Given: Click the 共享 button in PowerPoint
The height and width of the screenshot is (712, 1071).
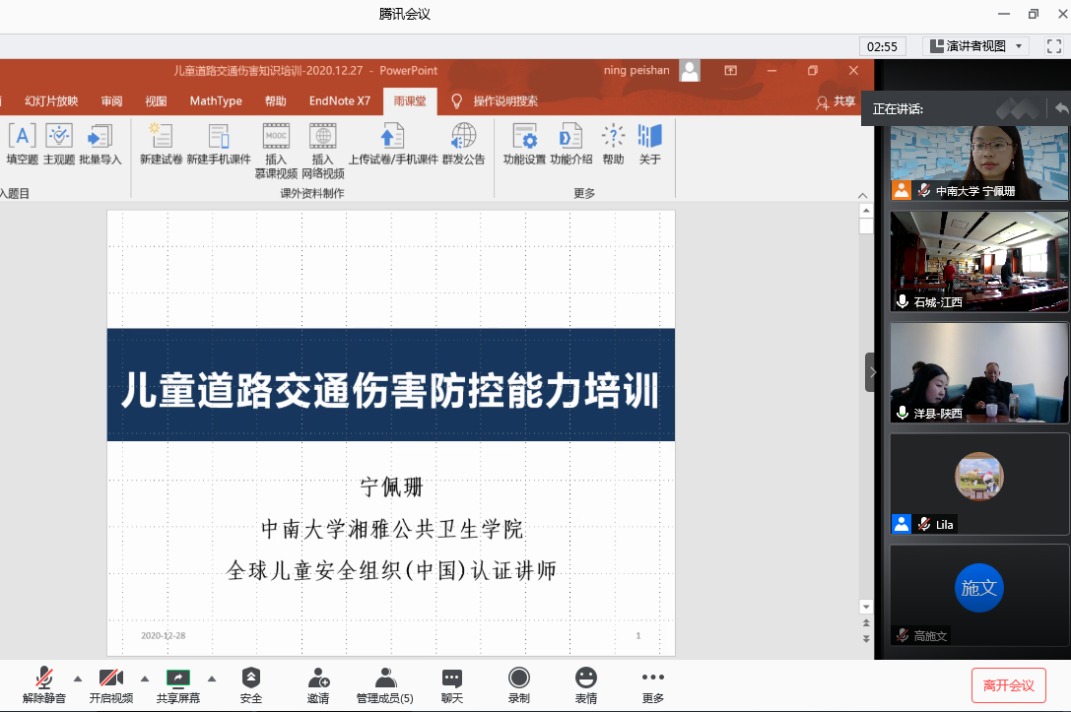Looking at the screenshot, I should [837, 101].
